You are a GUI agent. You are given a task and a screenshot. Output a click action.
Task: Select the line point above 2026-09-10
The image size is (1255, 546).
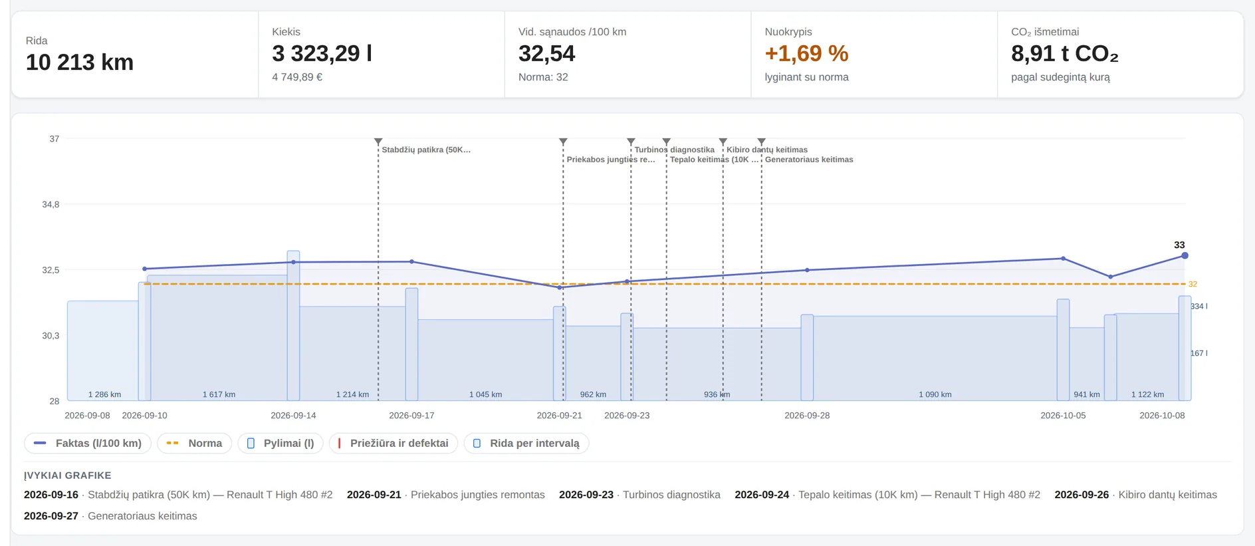(x=145, y=269)
